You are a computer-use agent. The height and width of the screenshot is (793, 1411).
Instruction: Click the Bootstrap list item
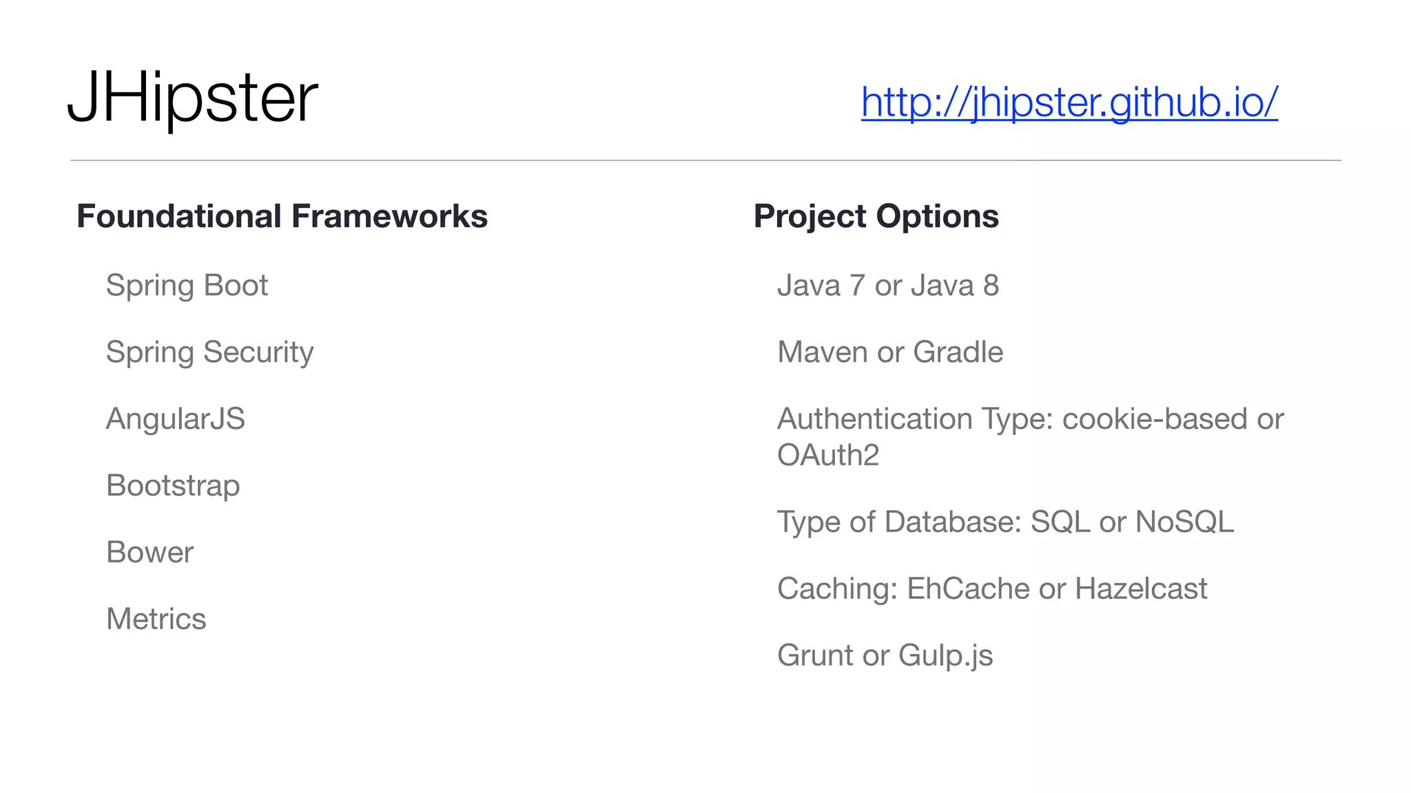click(173, 485)
